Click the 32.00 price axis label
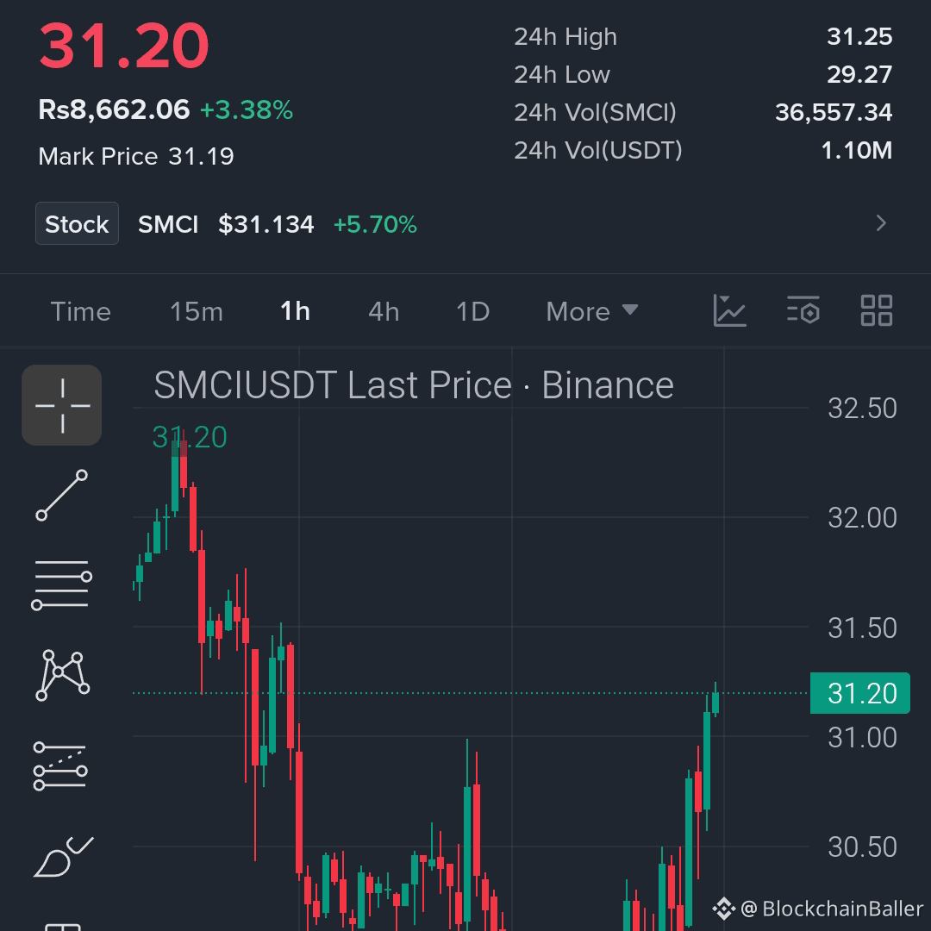931x931 pixels. pos(862,518)
